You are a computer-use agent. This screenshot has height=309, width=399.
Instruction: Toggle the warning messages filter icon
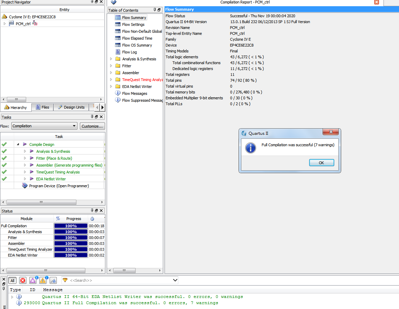[43, 280]
